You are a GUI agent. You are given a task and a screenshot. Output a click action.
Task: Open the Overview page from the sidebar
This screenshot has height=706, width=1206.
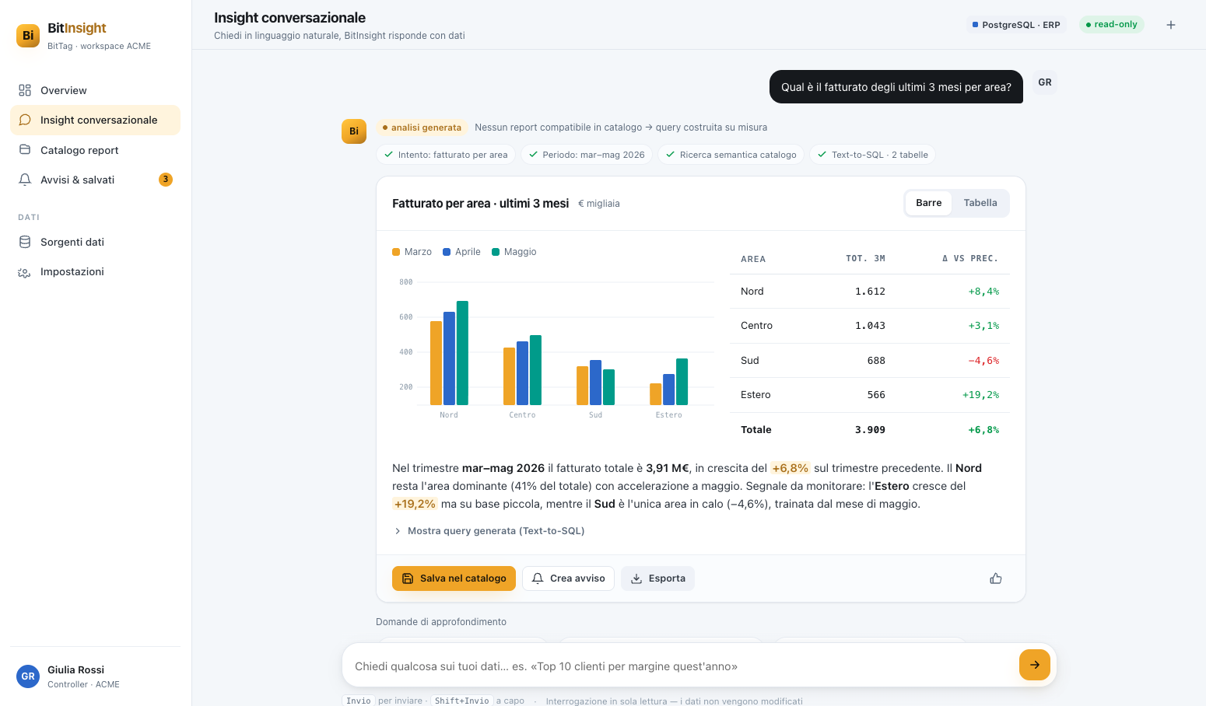click(95, 90)
